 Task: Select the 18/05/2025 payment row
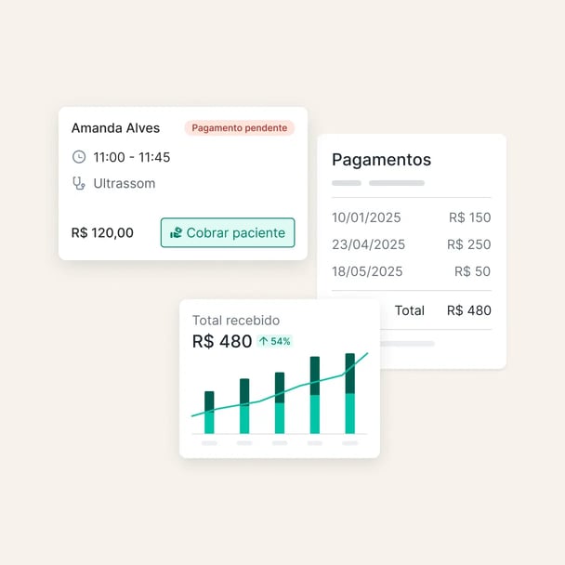pos(411,271)
